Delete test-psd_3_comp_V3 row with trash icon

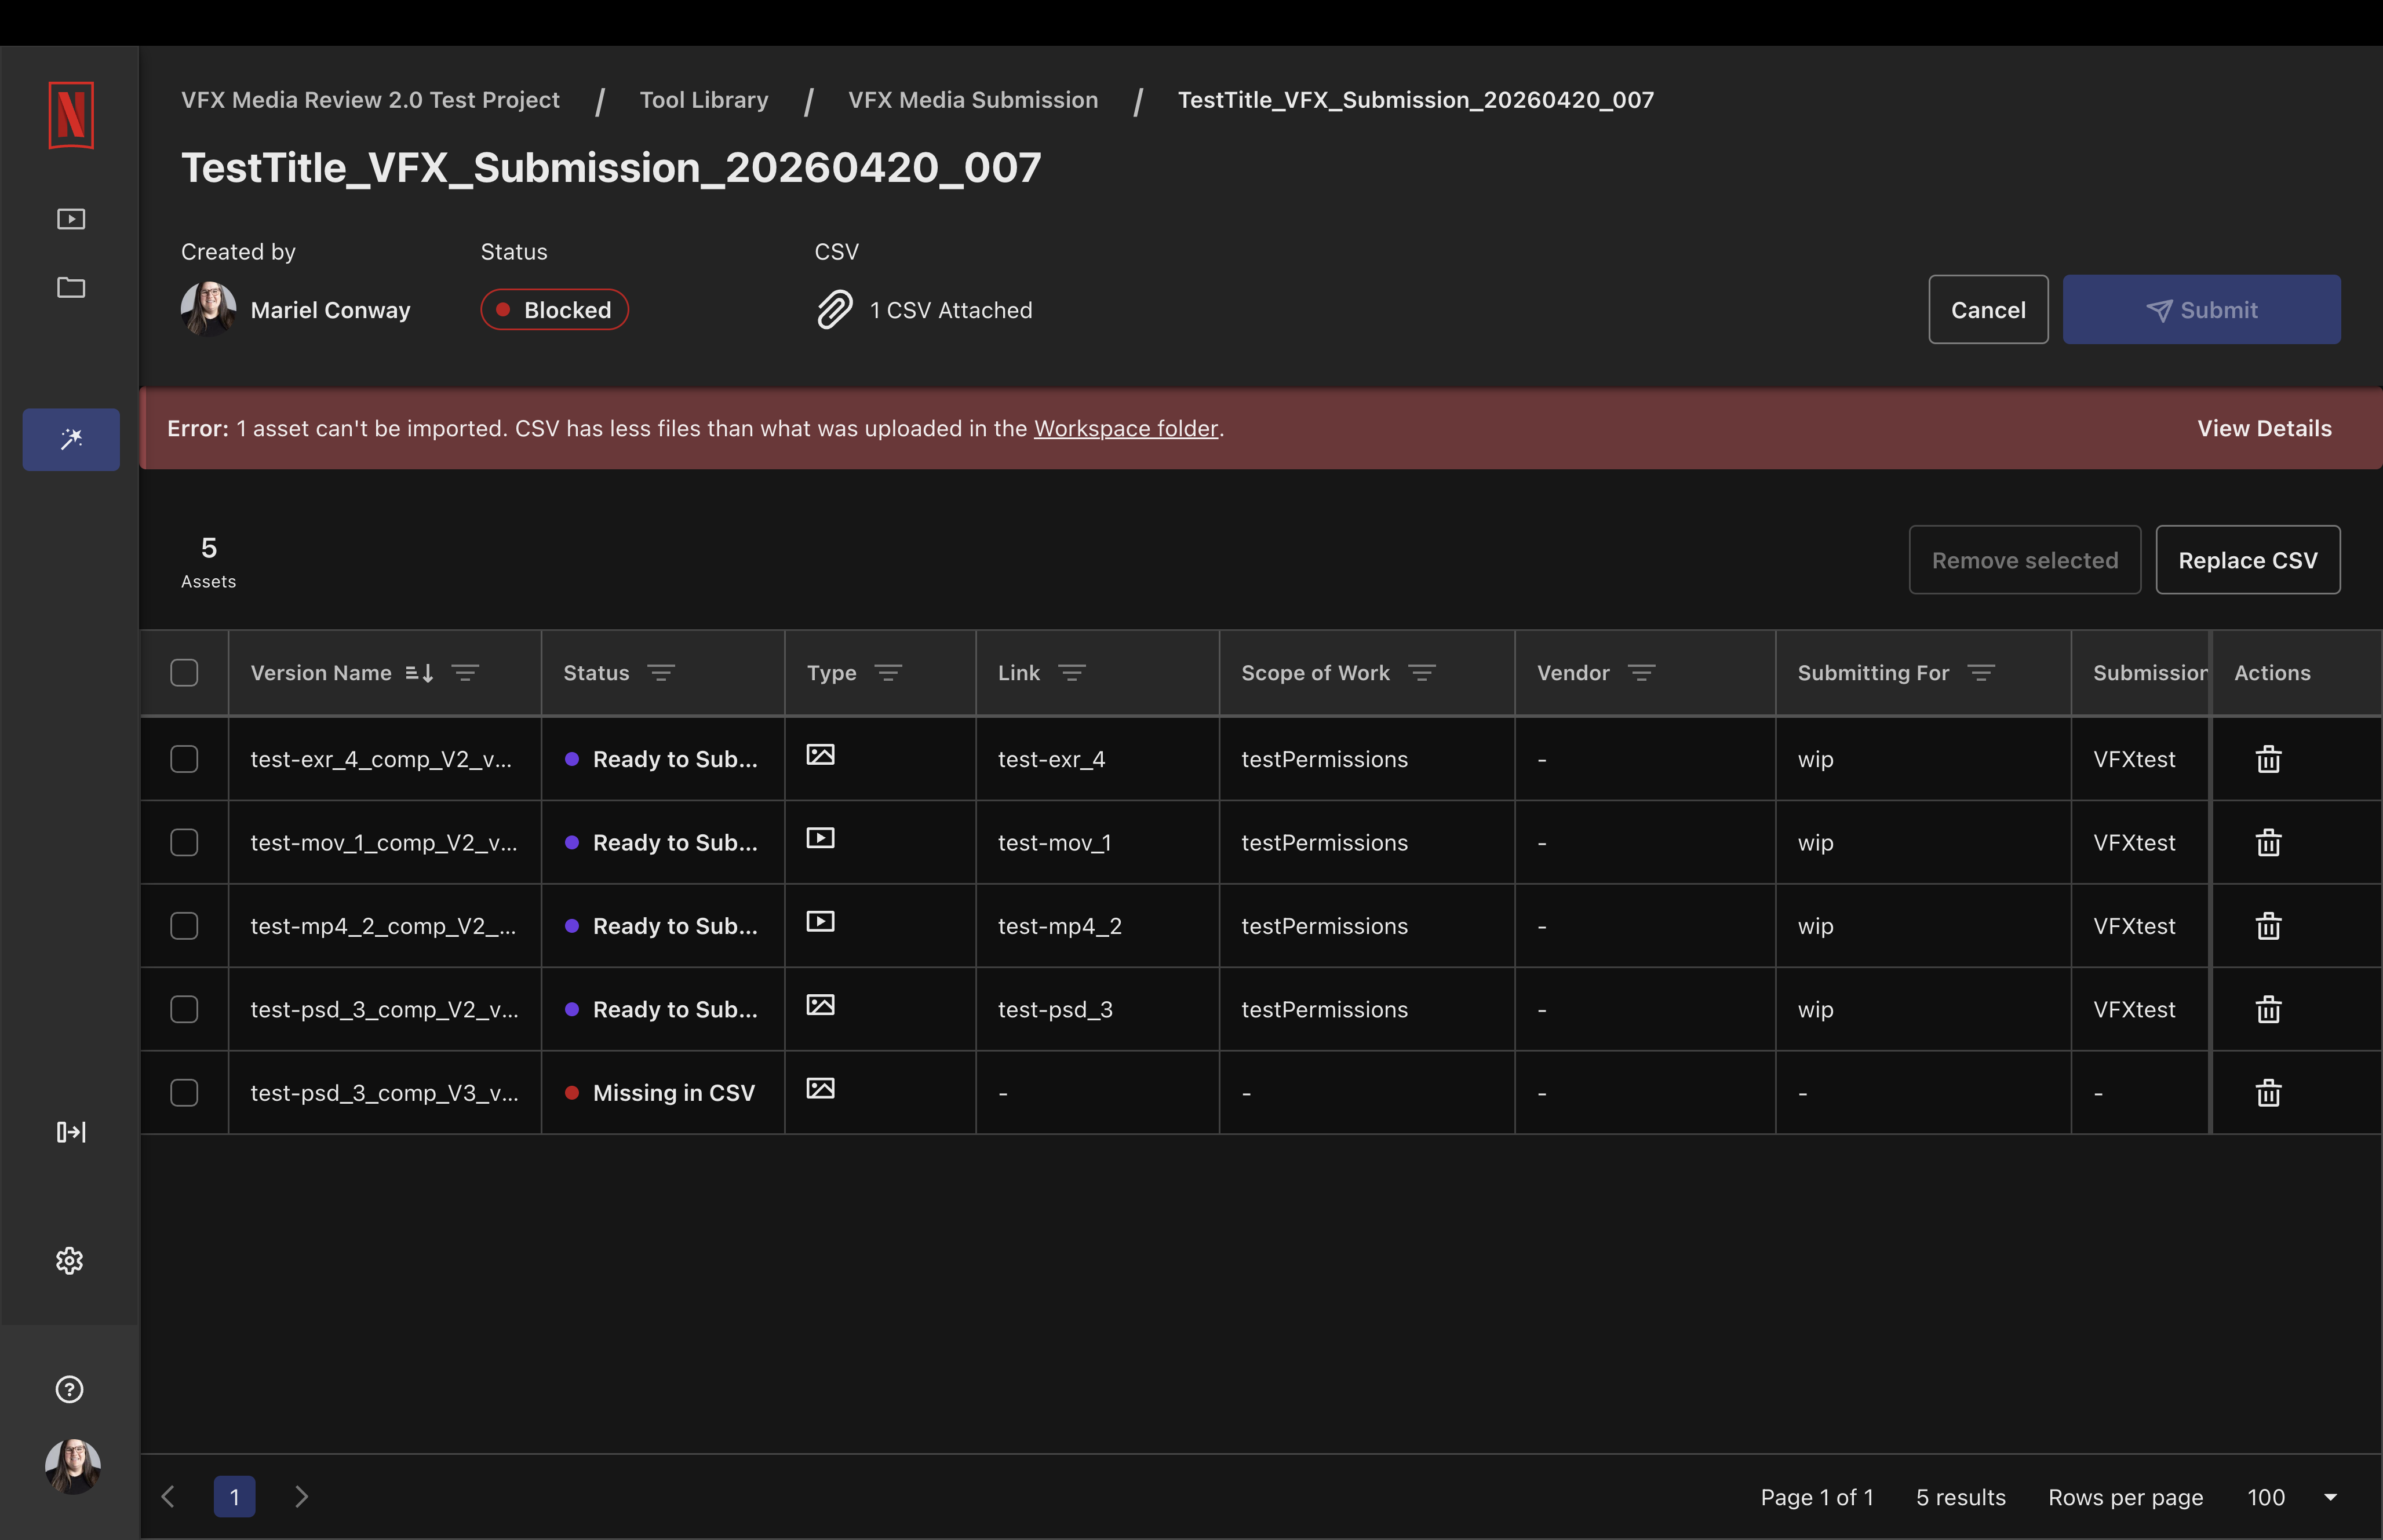click(2268, 1093)
